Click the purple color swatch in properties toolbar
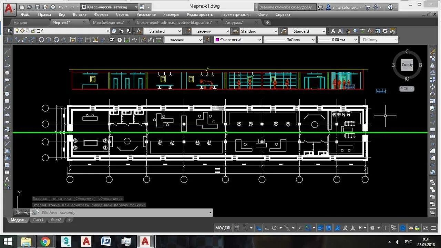 [x=217, y=40]
